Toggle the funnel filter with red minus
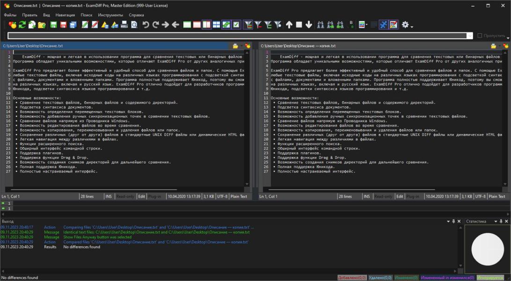This screenshot has width=511, height=281. pyautogui.click(x=258, y=25)
